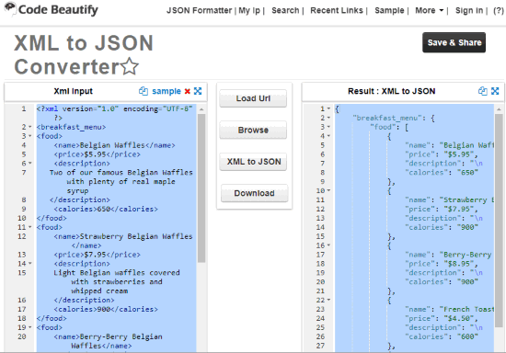This screenshot has width=506, height=353.
Task: Collapse the JSON food array on line 3
Action: coord(328,127)
